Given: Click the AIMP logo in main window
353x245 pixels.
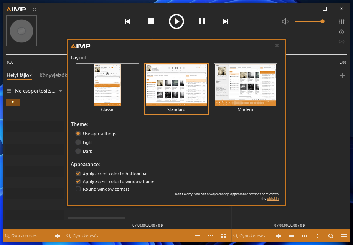Looking at the screenshot, I should click(16, 9).
